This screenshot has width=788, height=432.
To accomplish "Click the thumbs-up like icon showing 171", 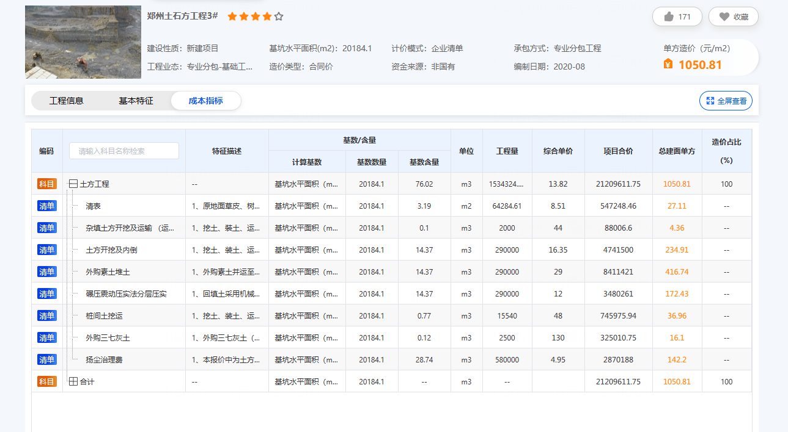I will (669, 17).
